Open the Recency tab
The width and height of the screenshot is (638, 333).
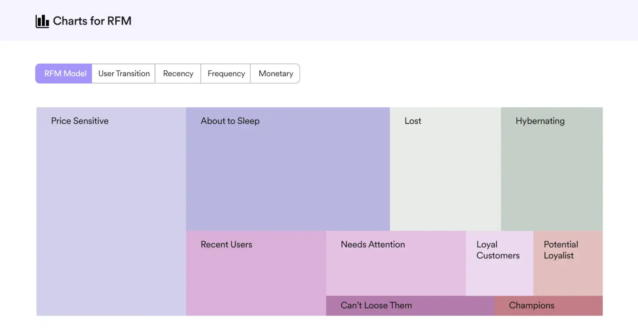click(x=178, y=73)
